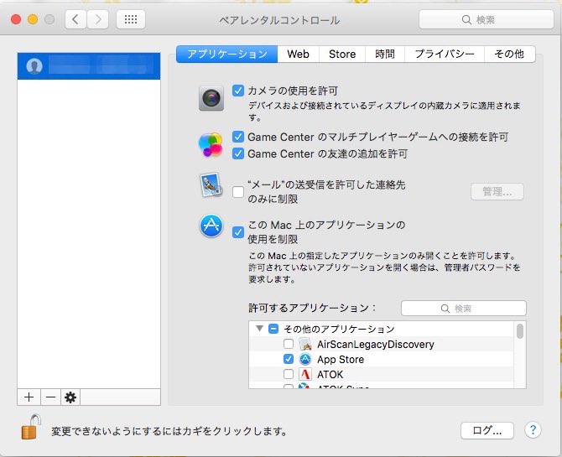Switch to the その他 tab

(510, 55)
